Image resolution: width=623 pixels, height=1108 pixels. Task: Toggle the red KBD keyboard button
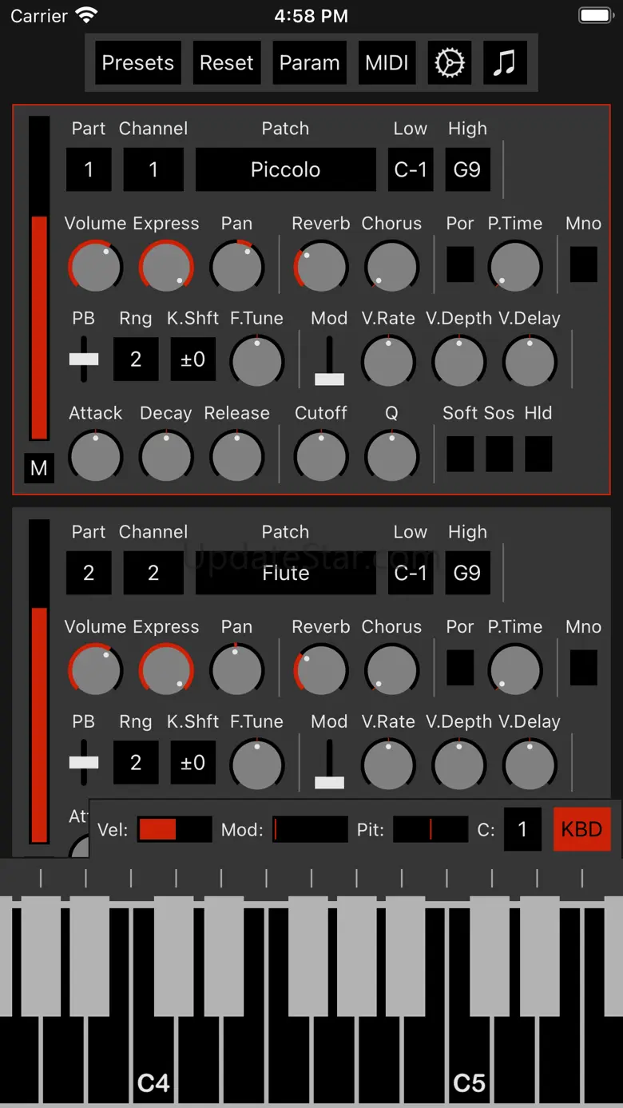[581, 829]
